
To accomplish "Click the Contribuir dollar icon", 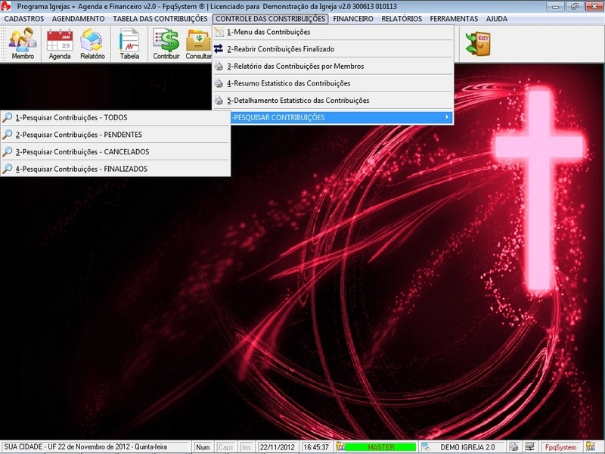I will click(166, 44).
